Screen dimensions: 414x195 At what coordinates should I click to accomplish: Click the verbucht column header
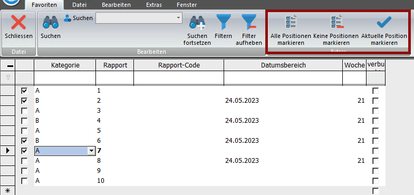tap(376, 65)
